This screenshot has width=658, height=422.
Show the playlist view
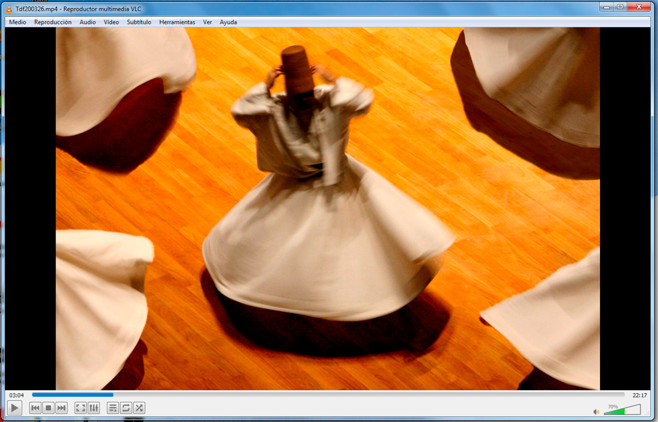point(113,408)
